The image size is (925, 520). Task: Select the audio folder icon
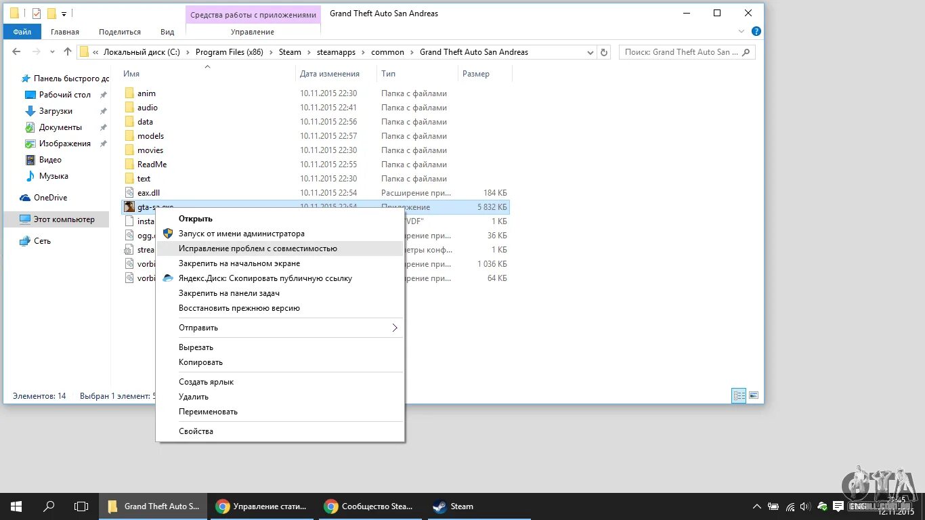(129, 108)
